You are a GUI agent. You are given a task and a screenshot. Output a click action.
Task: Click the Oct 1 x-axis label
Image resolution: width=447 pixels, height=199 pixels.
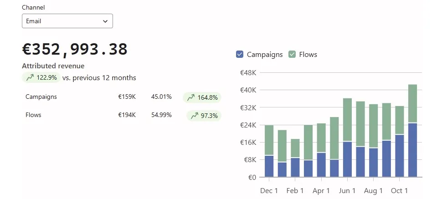tap(399, 190)
